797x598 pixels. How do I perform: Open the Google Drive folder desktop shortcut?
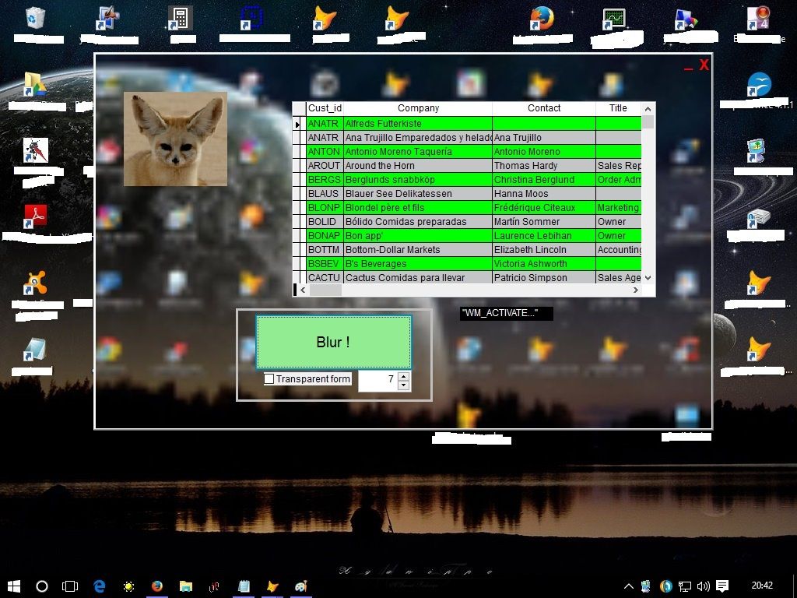(x=34, y=84)
